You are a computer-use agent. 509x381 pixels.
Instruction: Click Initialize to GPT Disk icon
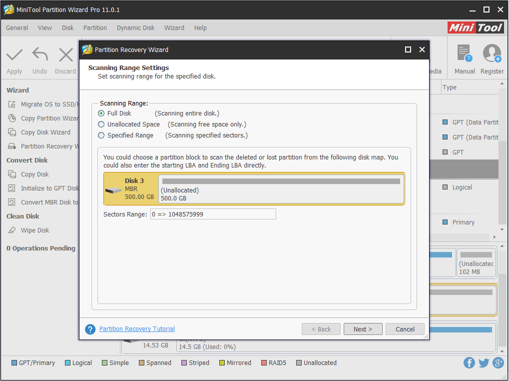tap(11, 188)
